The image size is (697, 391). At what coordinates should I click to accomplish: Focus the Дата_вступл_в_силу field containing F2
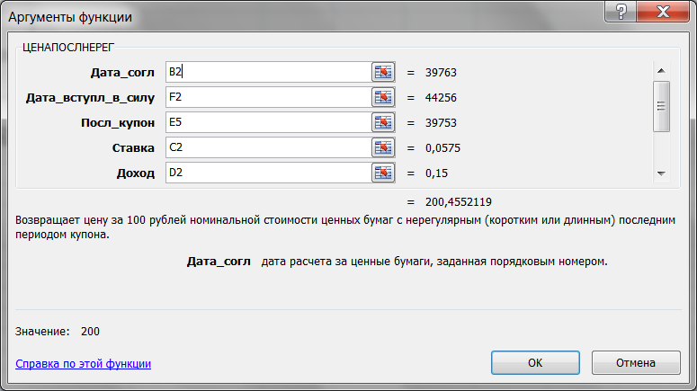point(268,97)
